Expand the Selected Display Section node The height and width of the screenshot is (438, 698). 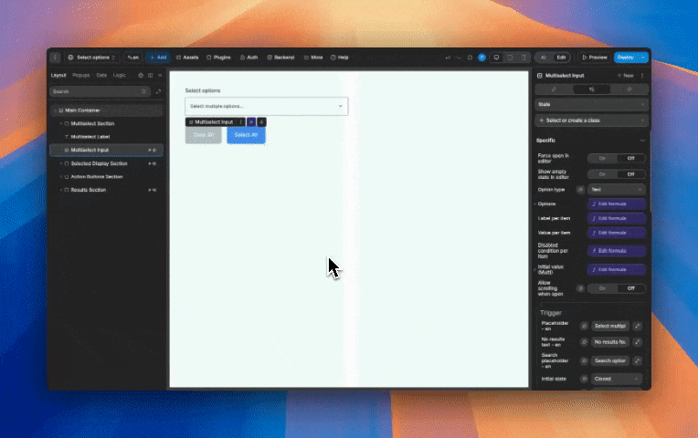coord(61,163)
